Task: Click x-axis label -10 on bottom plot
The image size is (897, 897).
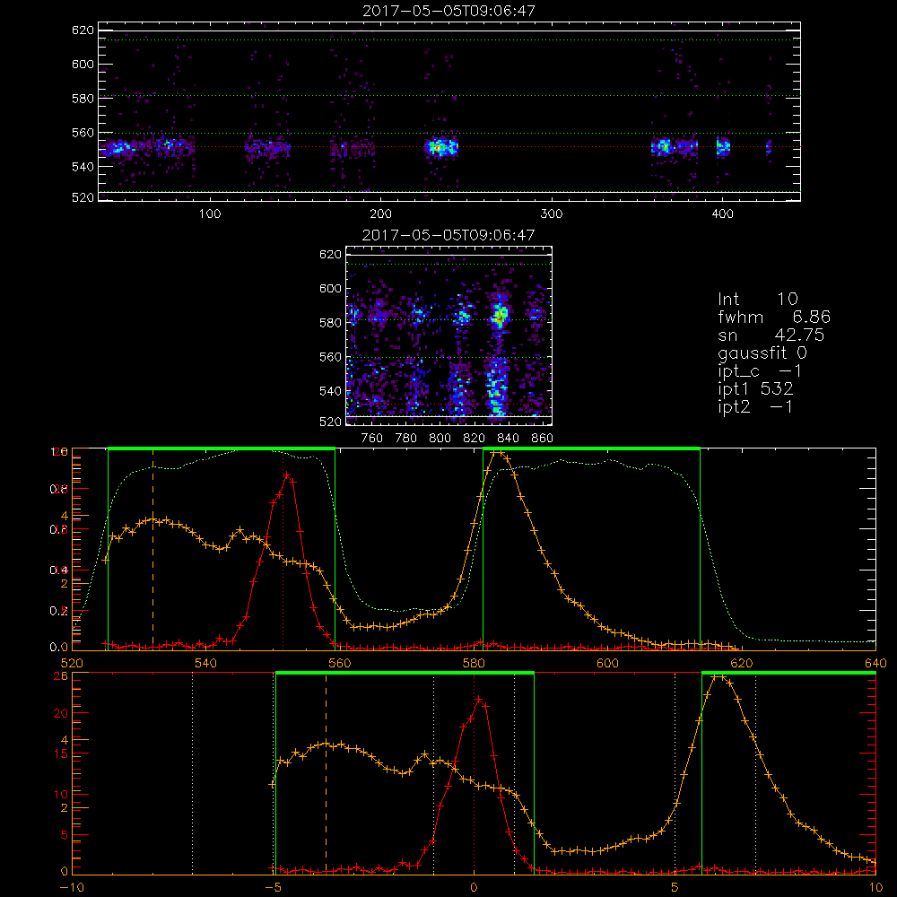Action: point(72,888)
